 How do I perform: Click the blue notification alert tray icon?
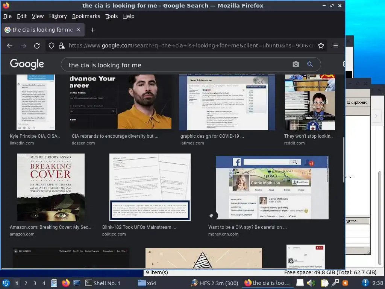365,283
